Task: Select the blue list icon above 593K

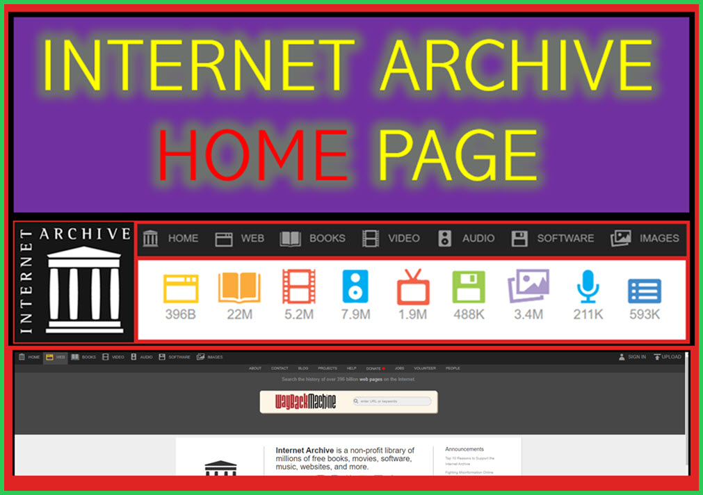Action: pyautogui.click(x=645, y=291)
